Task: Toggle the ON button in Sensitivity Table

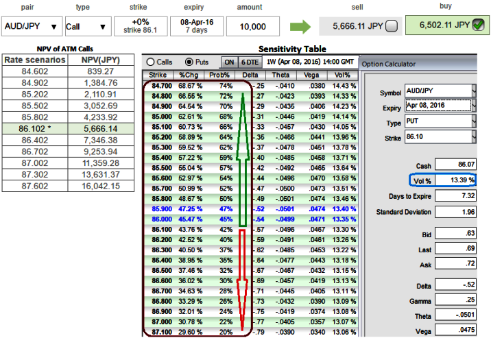Action: pyautogui.click(x=229, y=62)
